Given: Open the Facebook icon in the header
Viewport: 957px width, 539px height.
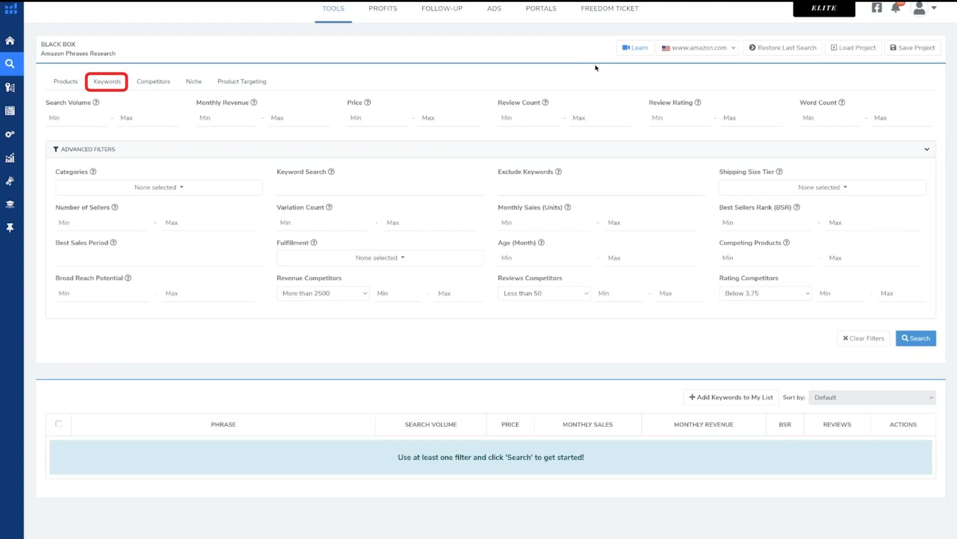Looking at the screenshot, I should click(876, 8).
